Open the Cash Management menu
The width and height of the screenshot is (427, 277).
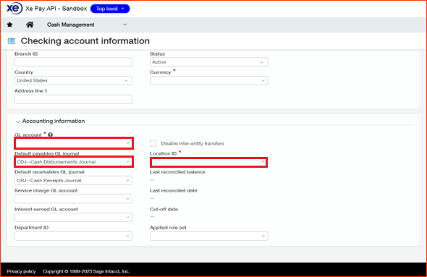pos(87,25)
